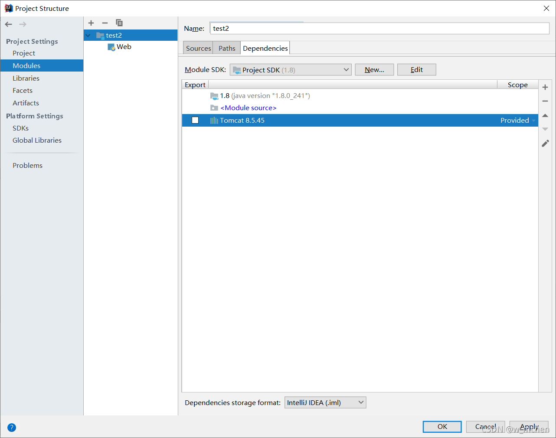Move the dependency down with the arrow
Screen dimensions: 556x438
pos(545,129)
